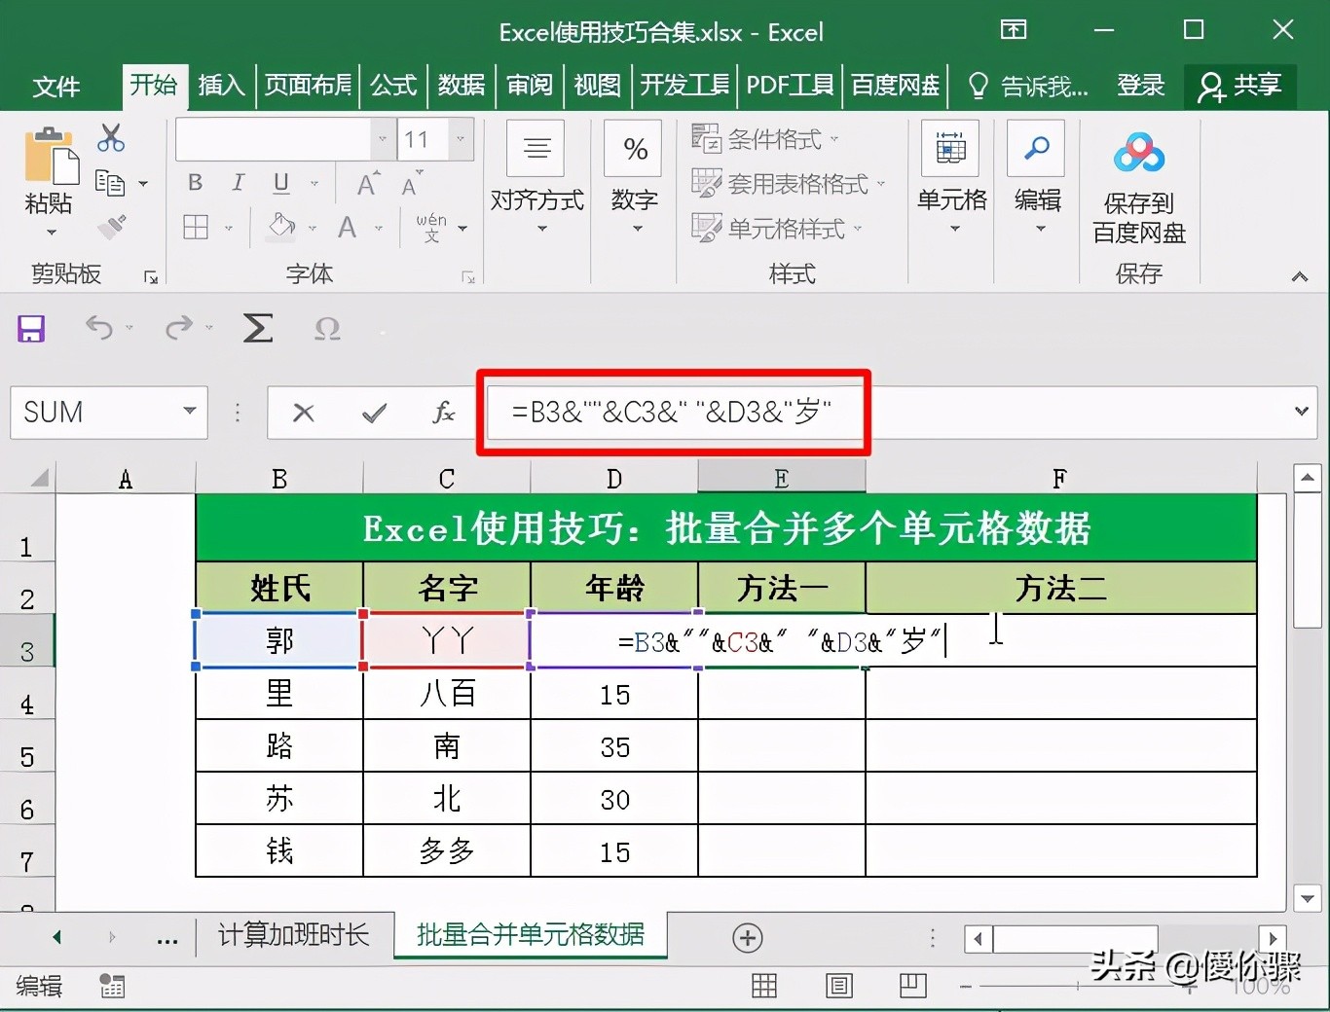Viewport: 1330px width, 1012px height.
Task: Select the Fill Color paint bucket icon
Action: (278, 227)
